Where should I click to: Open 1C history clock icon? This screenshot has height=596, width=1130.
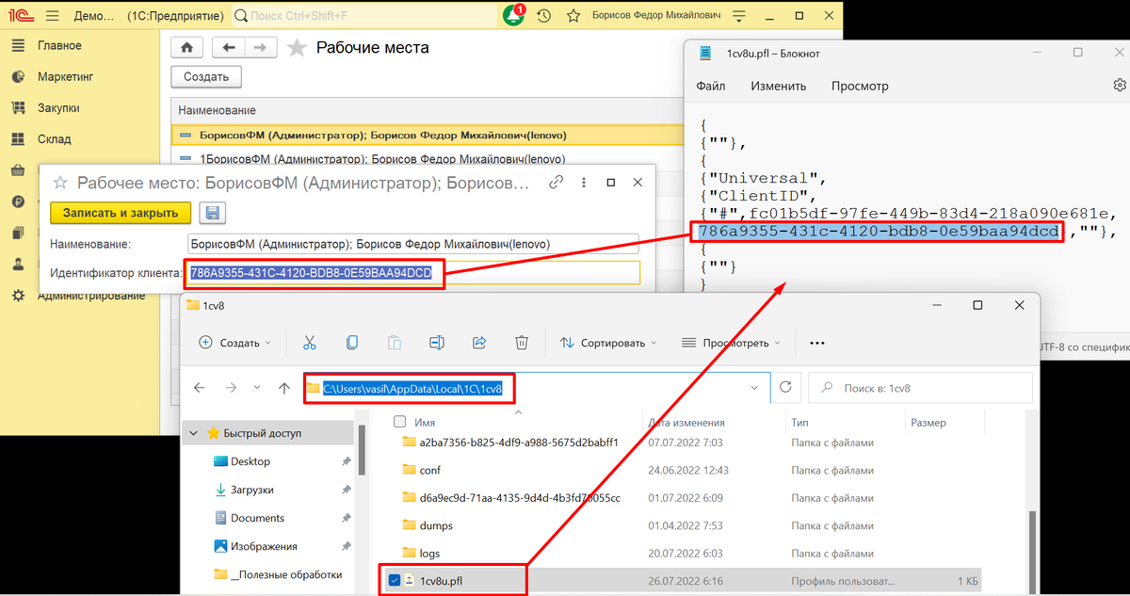(x=543, y=15)
